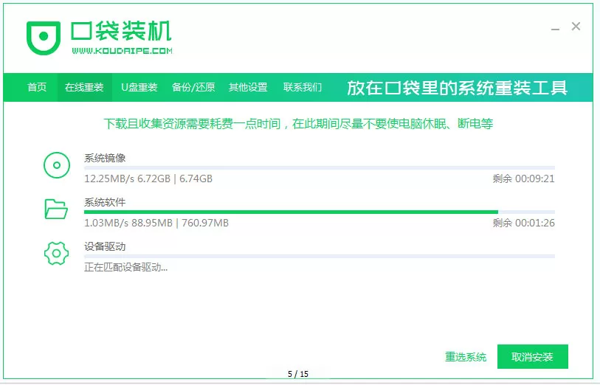Click the green notice about 下载且收集资源
This screenshot has height=385, width=600.
[298, 124]
